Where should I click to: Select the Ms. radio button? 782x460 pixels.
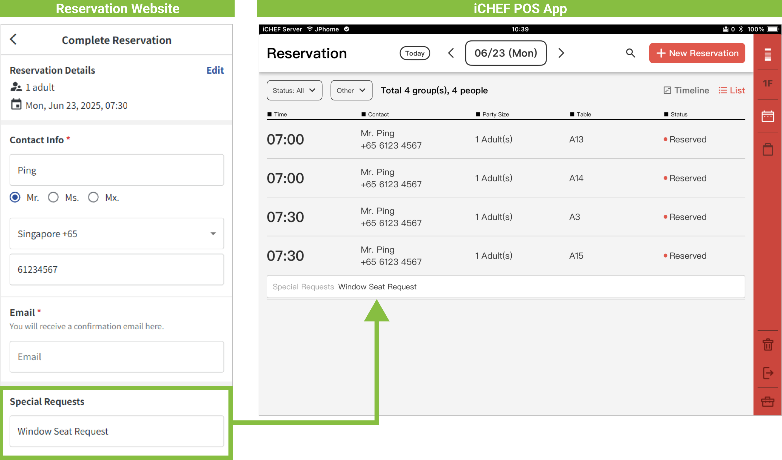pyautogui.click(x=53, y=197)
